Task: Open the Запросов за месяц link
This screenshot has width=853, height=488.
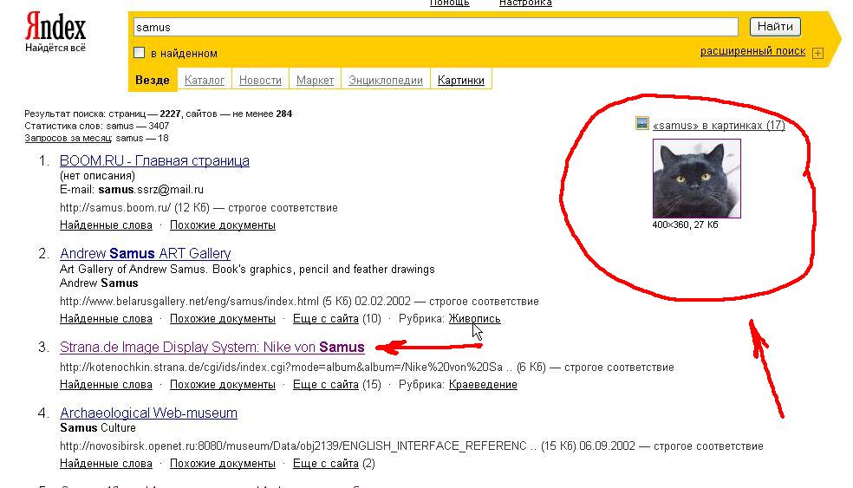Action: pos(68,138)
